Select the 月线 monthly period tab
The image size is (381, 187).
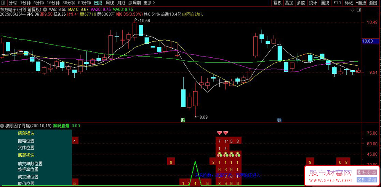(121, 3)
